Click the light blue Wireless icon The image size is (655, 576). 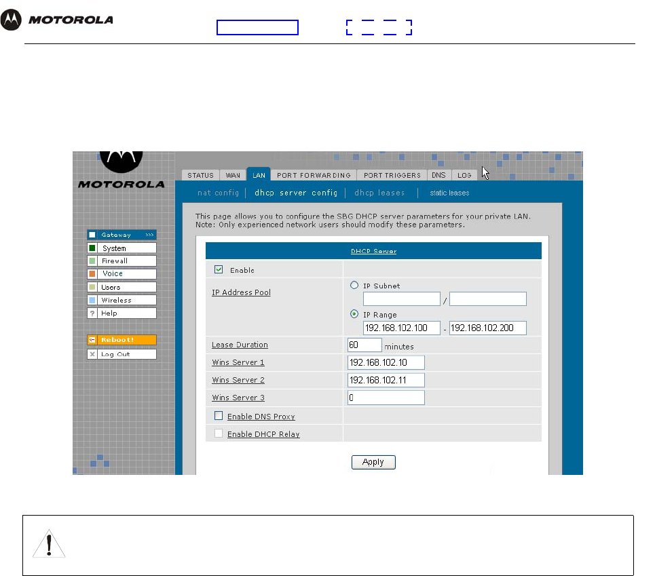pyautogui.click(x=92, y=300)
